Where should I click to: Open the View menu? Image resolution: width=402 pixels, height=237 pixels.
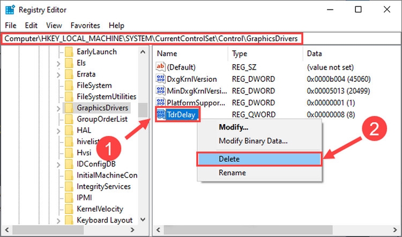[x=54, y=26]
